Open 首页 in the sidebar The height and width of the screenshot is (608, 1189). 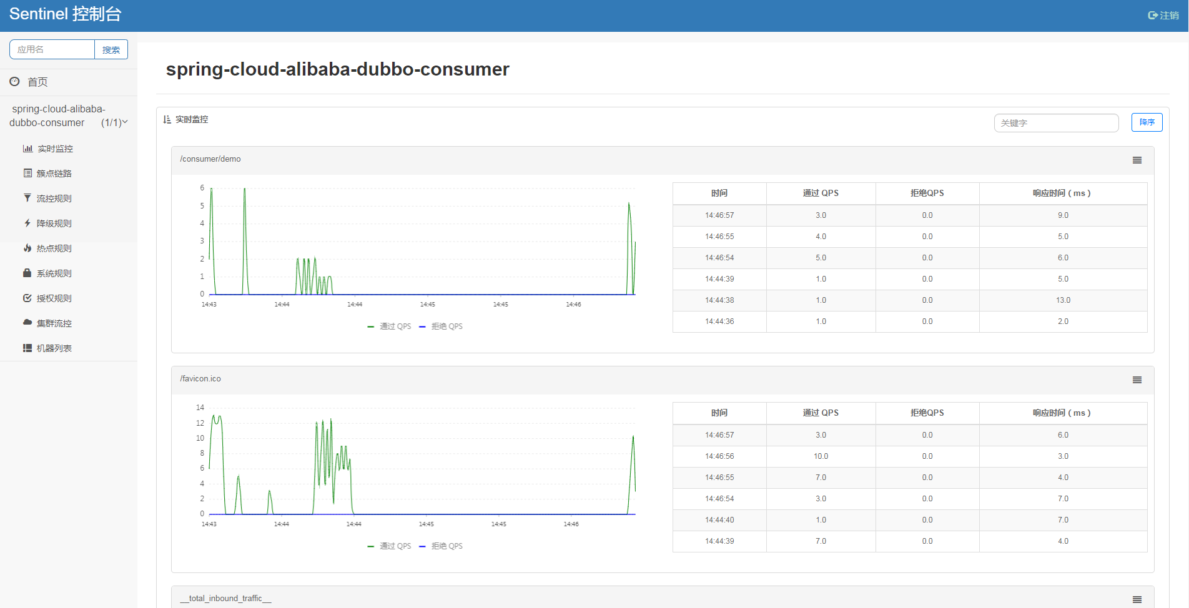pos(37,82)
